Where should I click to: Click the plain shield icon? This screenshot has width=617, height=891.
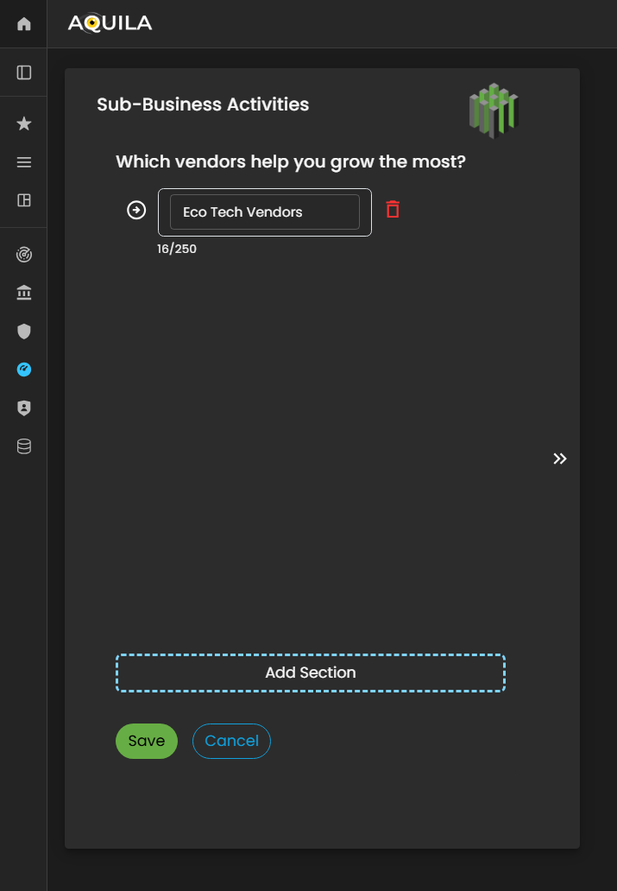pos(24,332)
